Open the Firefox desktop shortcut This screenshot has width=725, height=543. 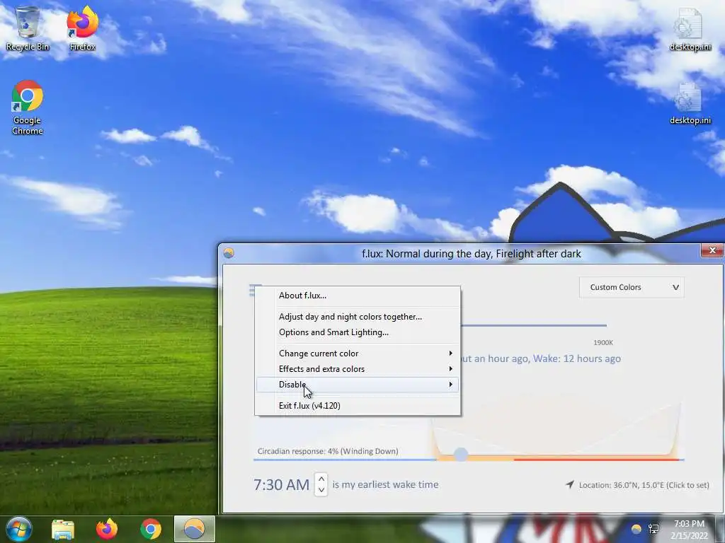(x=82, y=28)
